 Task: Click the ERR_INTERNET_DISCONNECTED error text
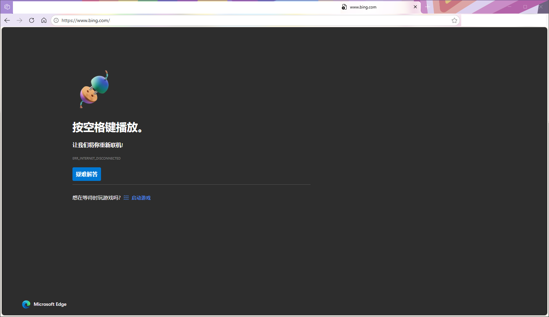tap(96, 158)
